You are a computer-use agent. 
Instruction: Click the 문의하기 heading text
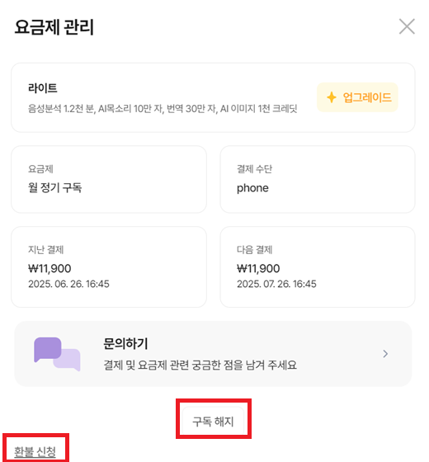(x=125, y=343)
